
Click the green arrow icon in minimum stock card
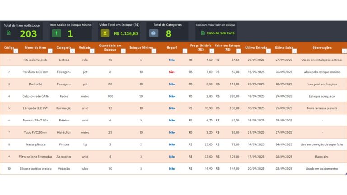(x=56, y=33)
